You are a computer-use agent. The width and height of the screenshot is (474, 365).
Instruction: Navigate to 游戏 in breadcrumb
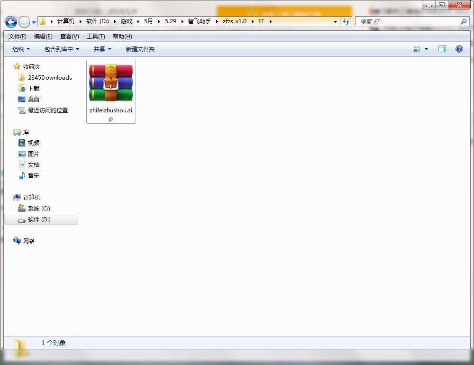tap(127, 21)
